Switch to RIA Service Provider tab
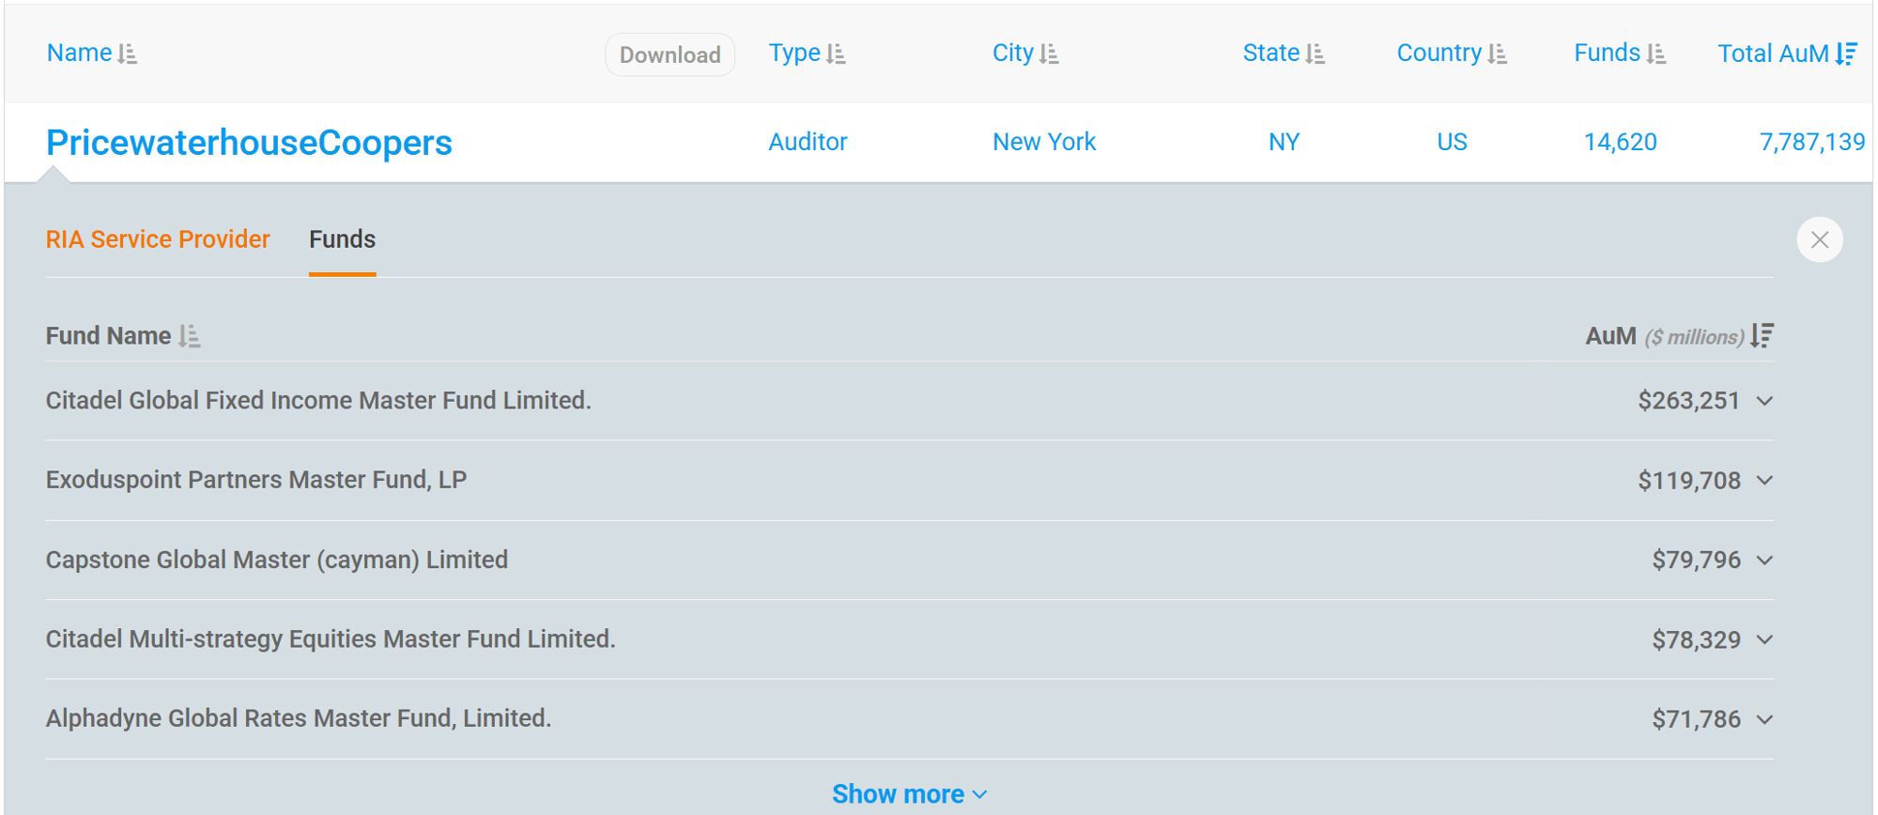The width and height of the screenshot is (1878, 815). [158, 239]
